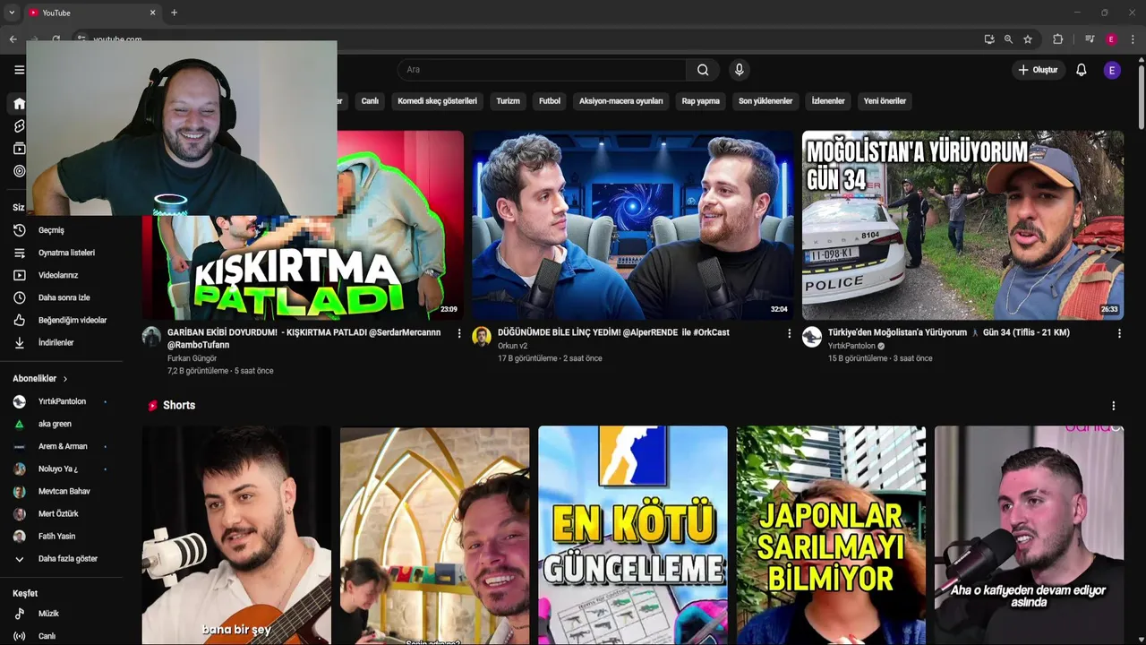Open Furkan Güngör channel avatar

151,337
